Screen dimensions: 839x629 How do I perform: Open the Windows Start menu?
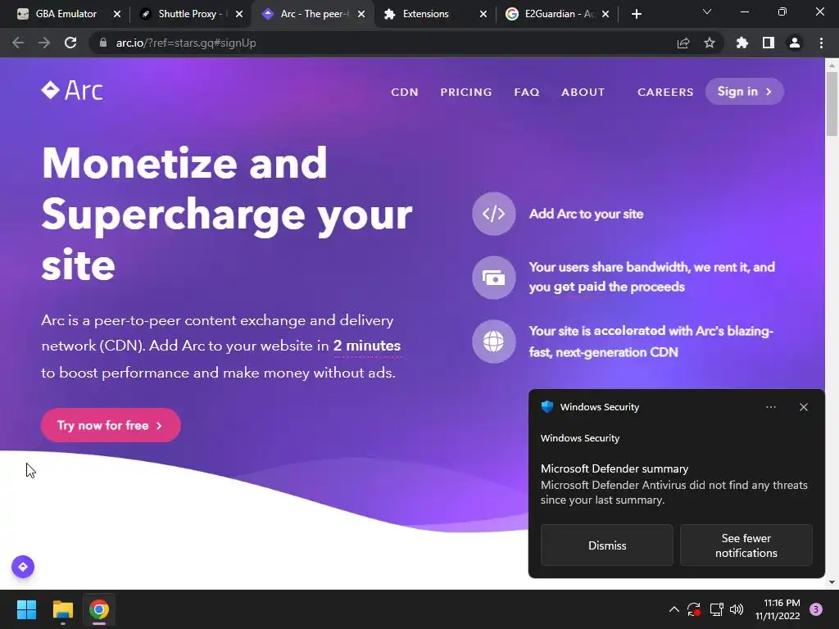(x=26, y=609)
